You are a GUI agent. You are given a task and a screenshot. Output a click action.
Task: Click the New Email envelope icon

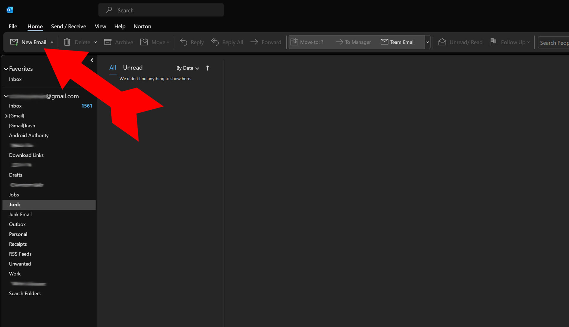[x=14, y=42]
